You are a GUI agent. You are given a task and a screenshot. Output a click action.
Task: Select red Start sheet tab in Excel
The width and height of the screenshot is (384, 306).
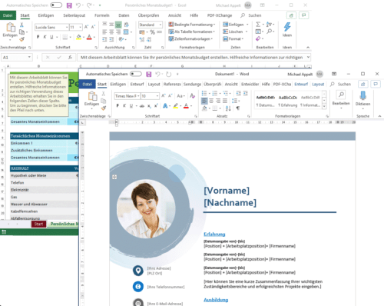click(x=38, y=224)
